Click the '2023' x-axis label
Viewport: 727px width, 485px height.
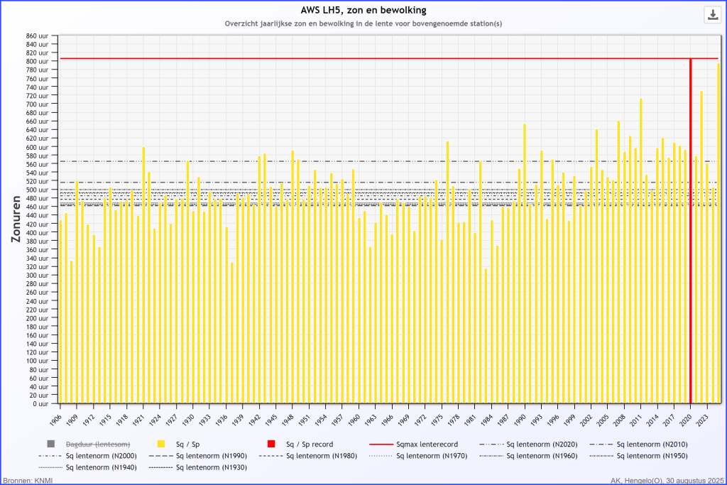click(x=702, y=420)
